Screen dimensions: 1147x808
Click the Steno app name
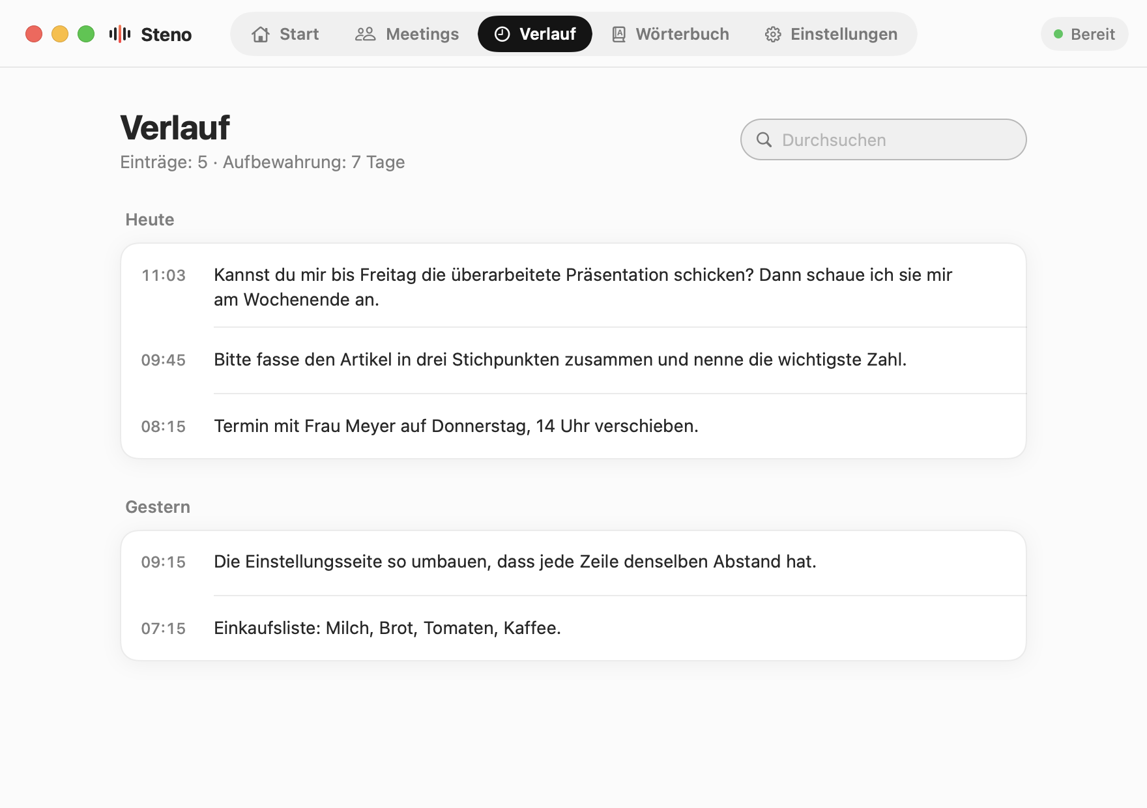166,35
